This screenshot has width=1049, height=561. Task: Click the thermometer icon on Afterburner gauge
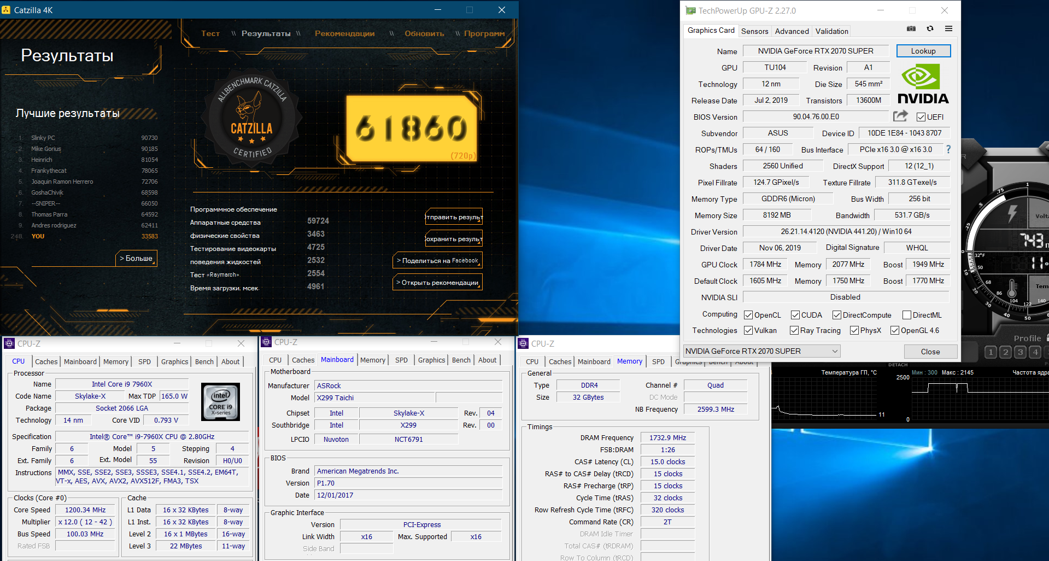(1012, 288)
